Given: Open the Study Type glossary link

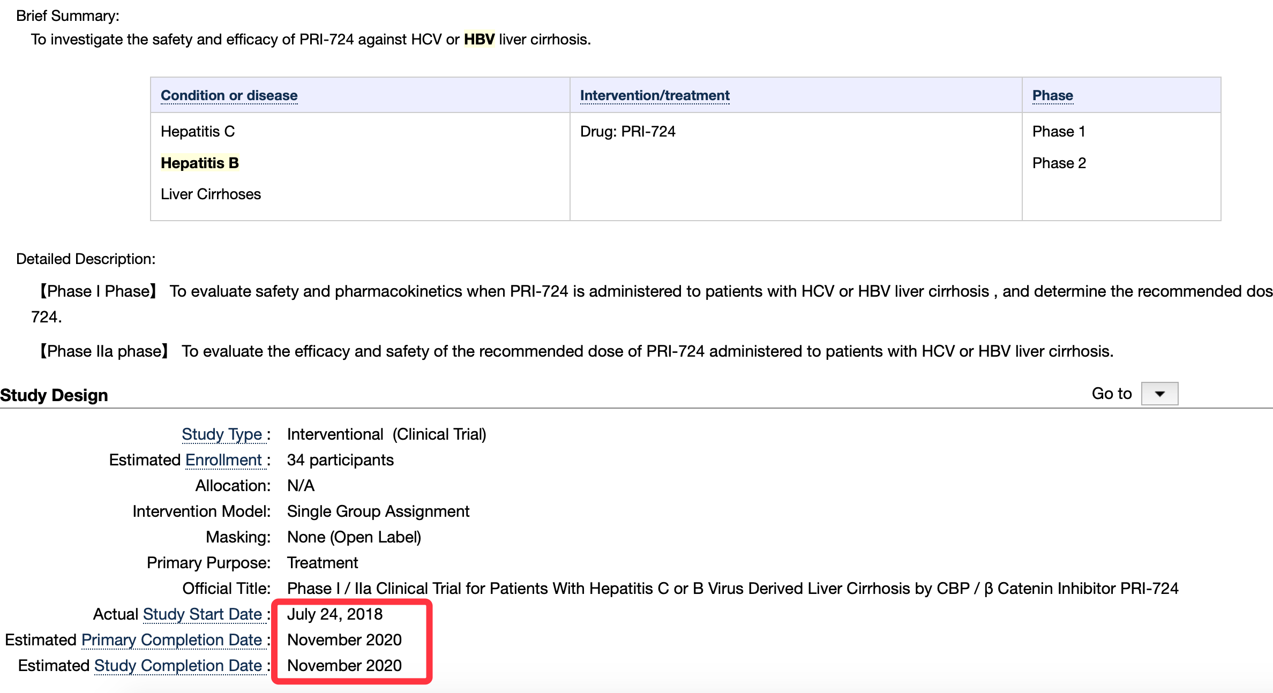Looking at the screenshot, I should pos(222,434).
